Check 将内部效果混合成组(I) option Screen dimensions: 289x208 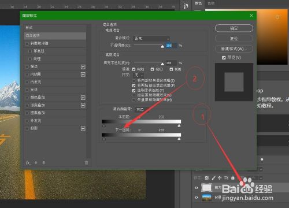pos(134,80)
